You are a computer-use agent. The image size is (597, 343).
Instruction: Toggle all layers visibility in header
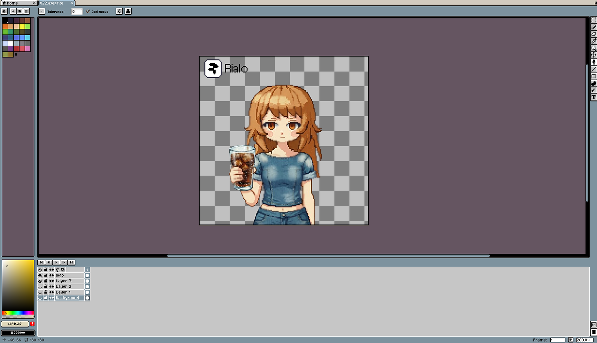40,270
